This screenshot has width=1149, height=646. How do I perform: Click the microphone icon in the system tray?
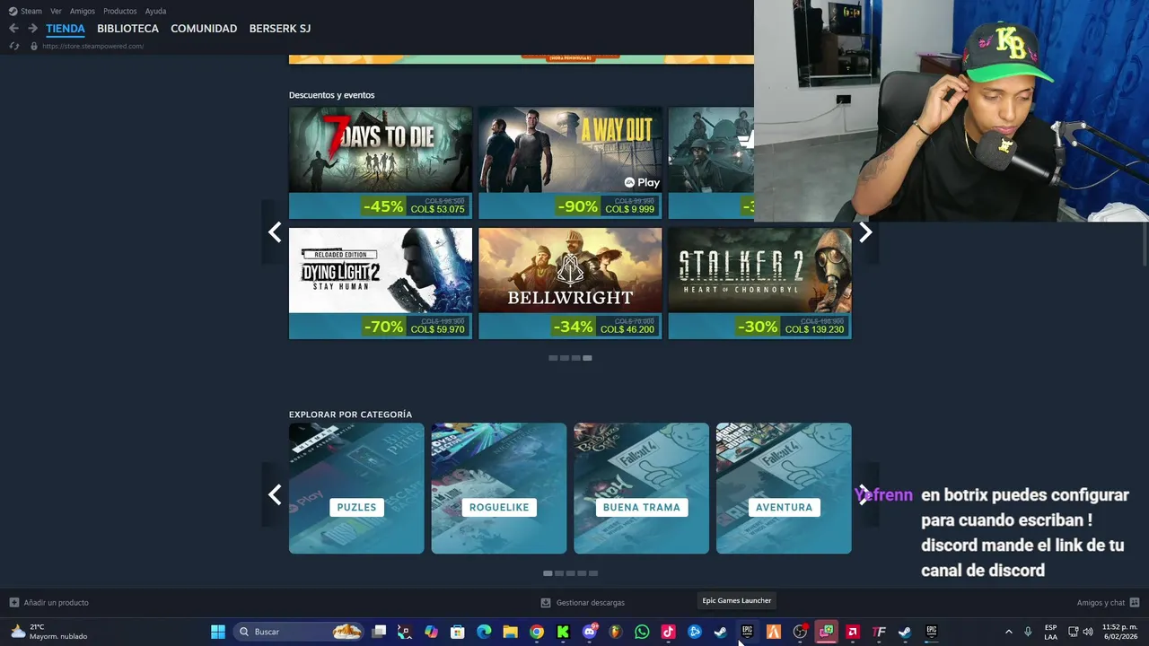click(x=1028, y=632)
